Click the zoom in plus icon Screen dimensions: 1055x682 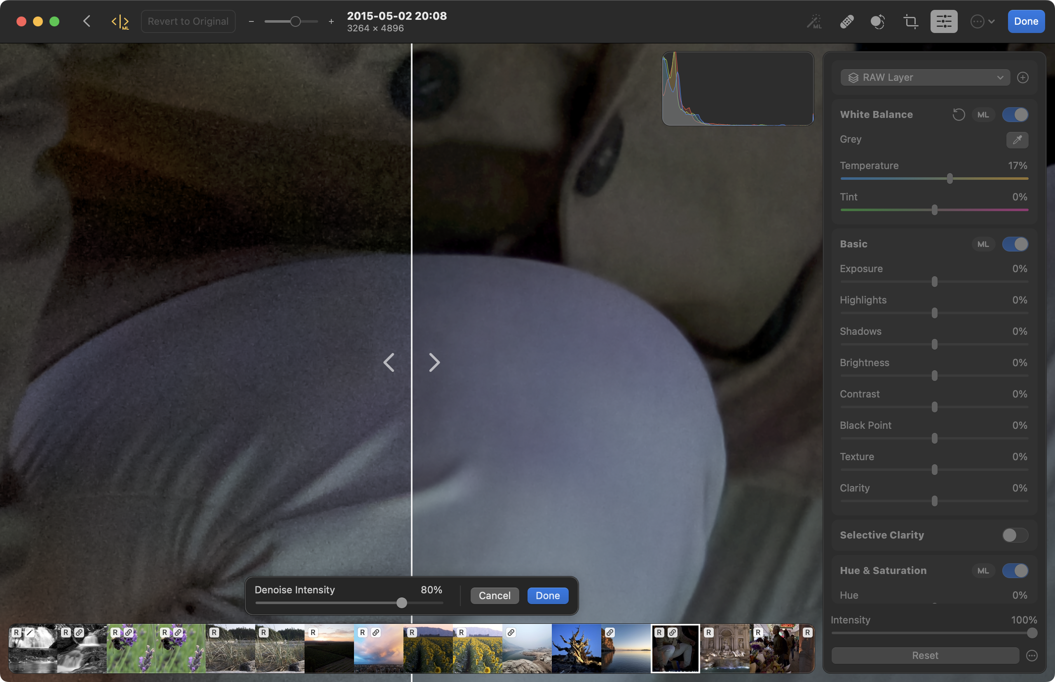(x=331, y=21)
